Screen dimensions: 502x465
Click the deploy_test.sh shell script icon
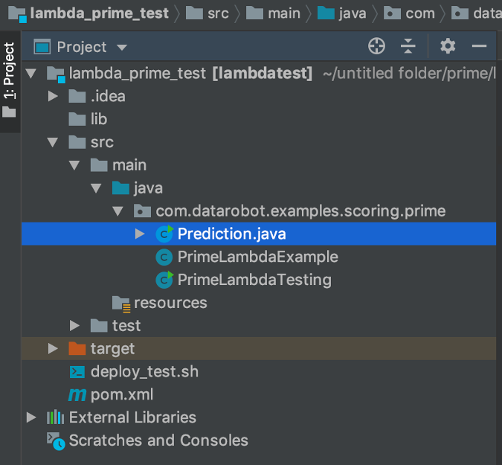coord(77,371)
